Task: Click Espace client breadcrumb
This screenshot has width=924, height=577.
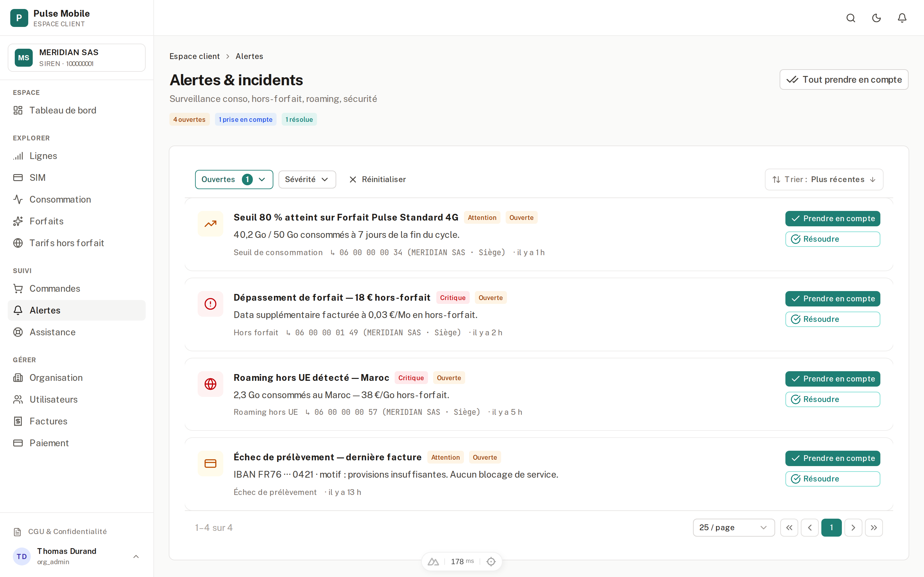Action: click(195, 56)
